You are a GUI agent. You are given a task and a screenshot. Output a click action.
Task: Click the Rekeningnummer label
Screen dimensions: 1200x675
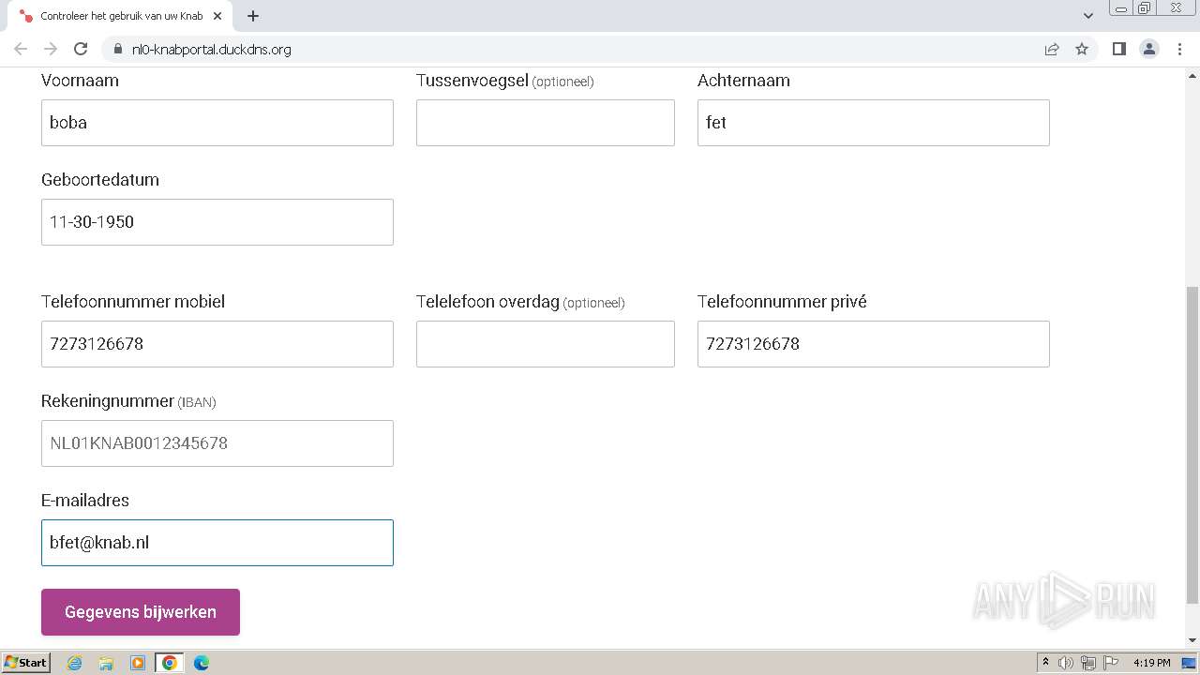point(108,401)
